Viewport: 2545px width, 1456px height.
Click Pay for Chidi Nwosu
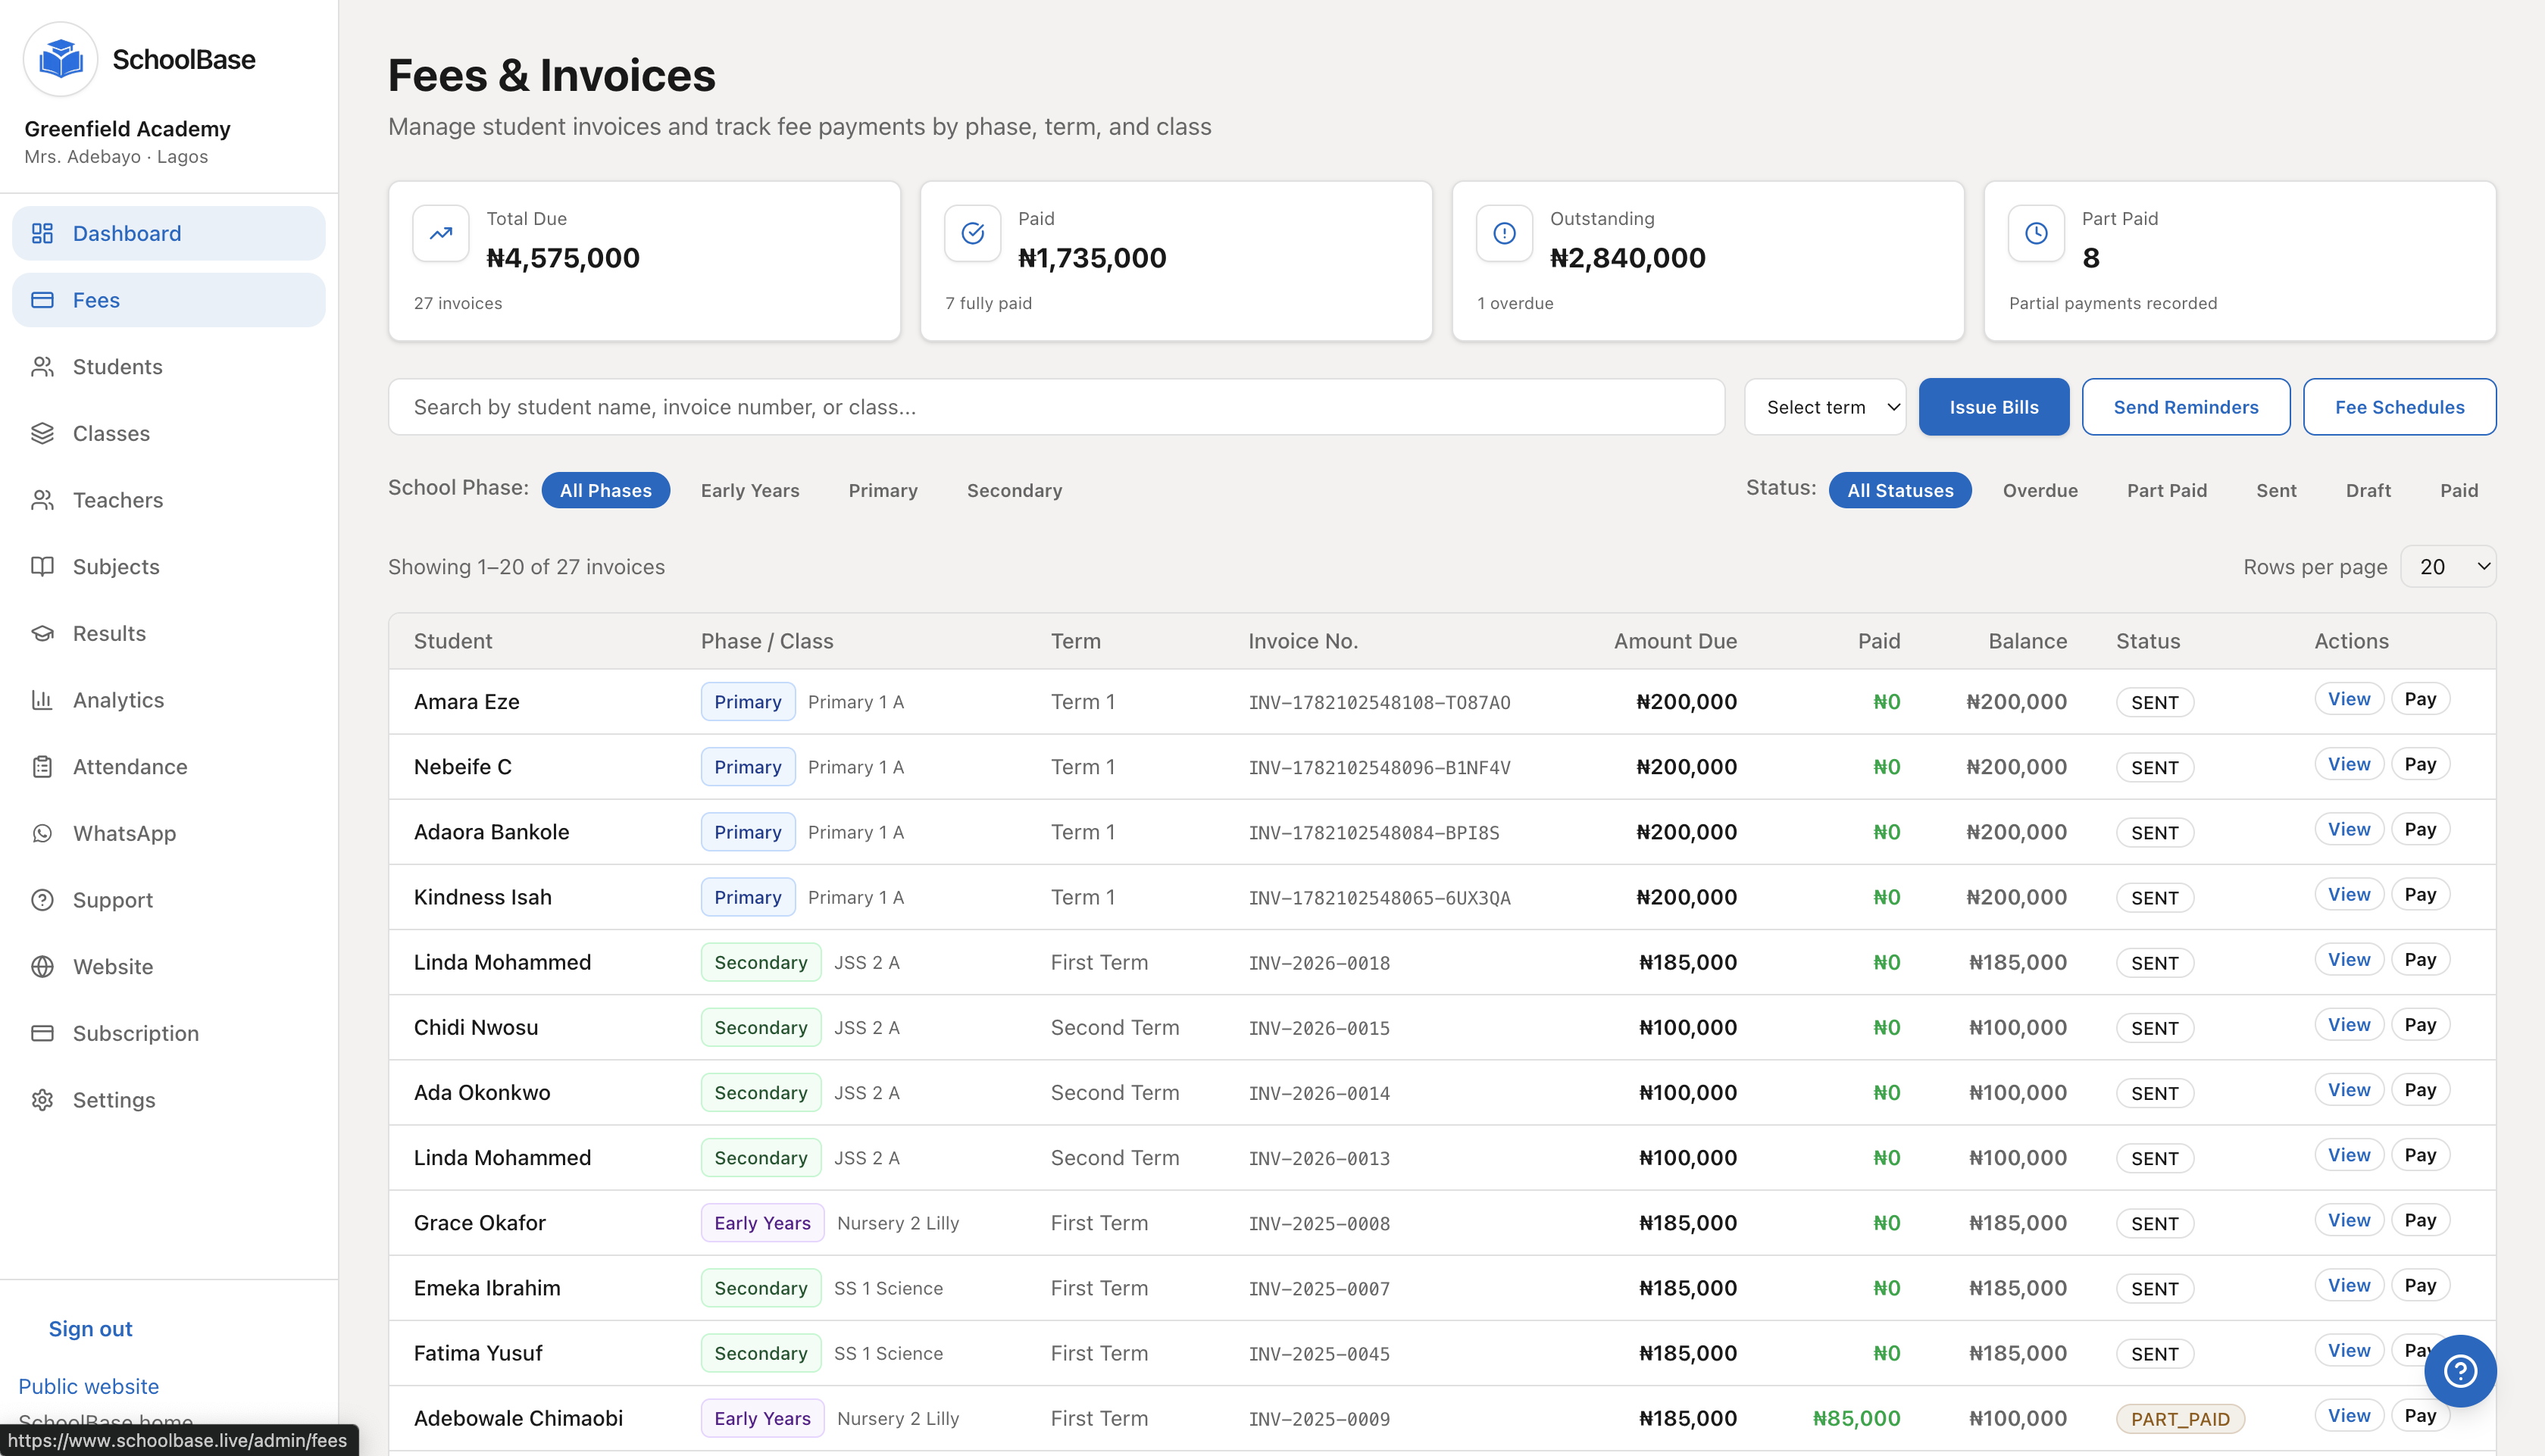[x=2420, y=1024]
